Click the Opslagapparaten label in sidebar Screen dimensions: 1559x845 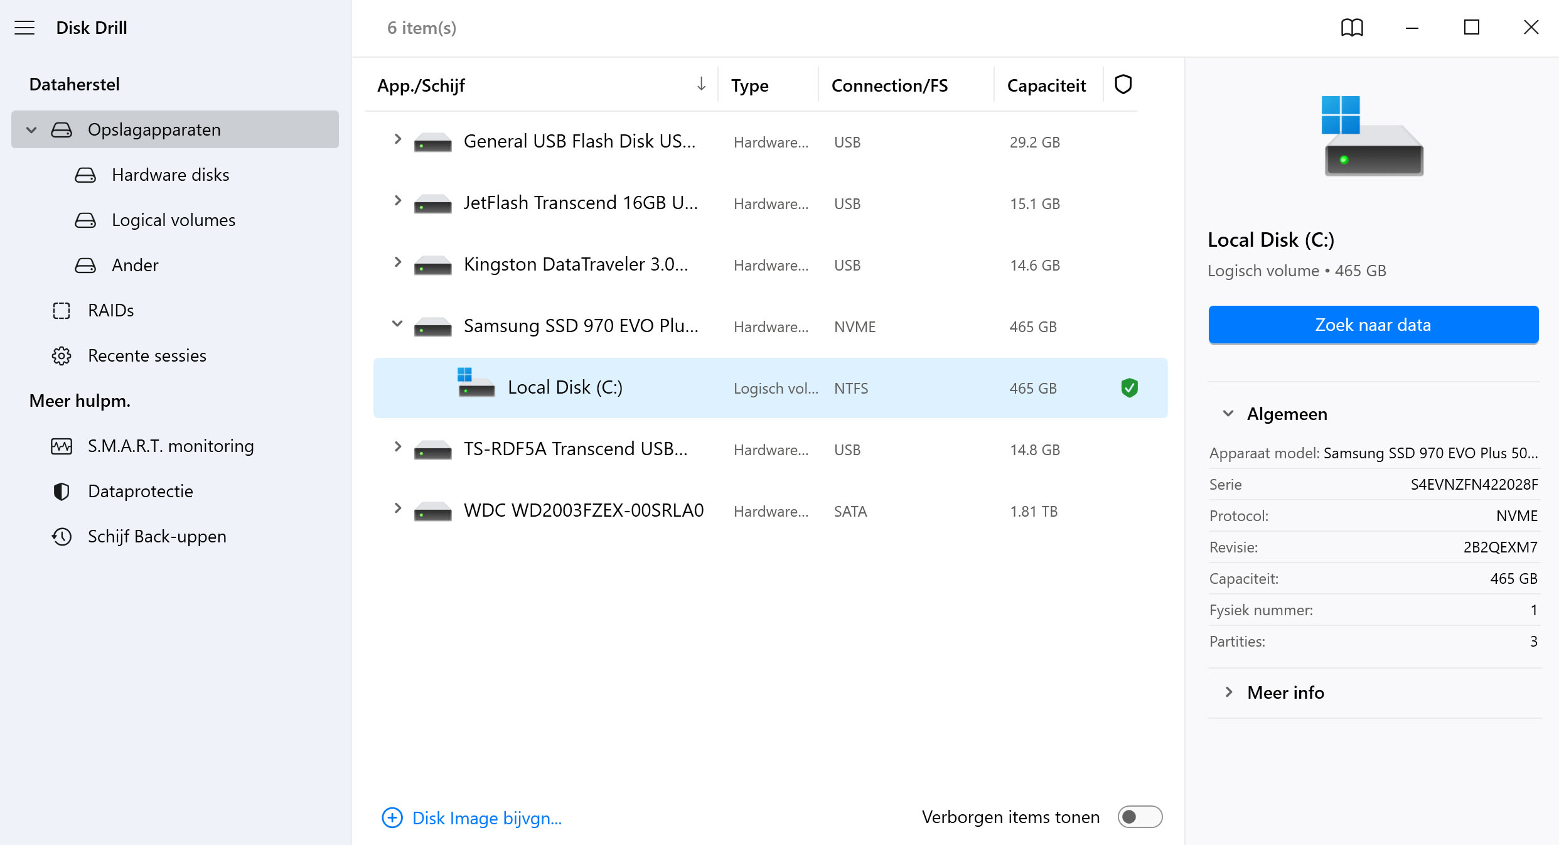pyautogui.click(x=154, y=129)
